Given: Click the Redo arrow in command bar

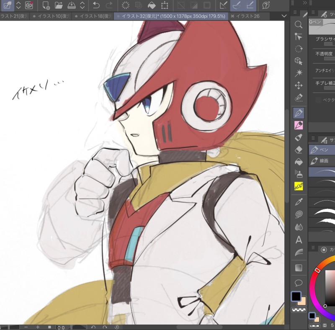Looking at the screenshot, I should (109, 5).
